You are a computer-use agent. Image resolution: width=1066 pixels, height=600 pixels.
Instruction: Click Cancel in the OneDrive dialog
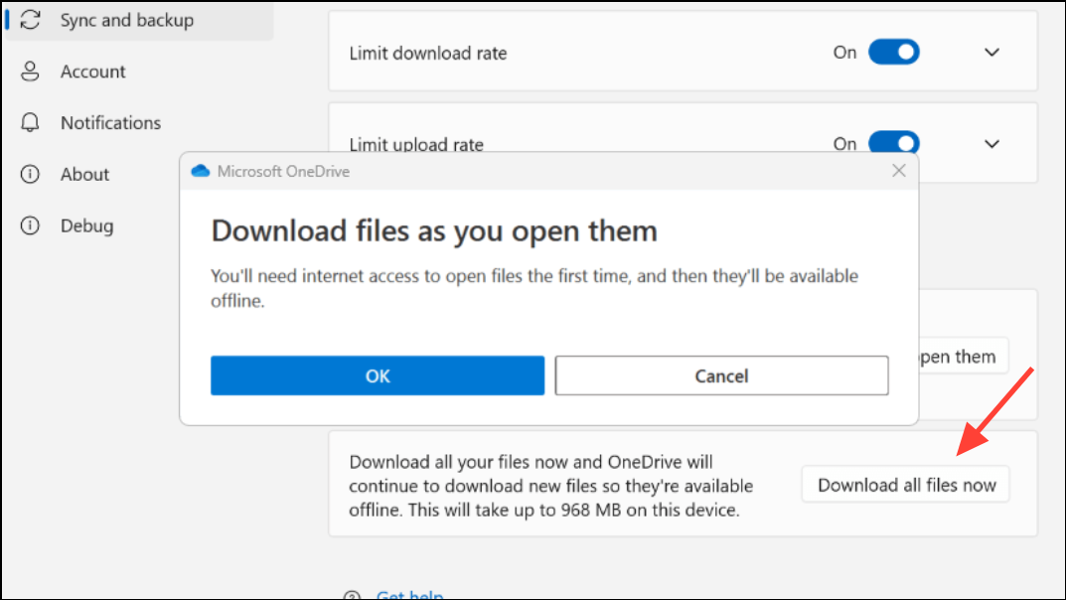coord(721,375)
